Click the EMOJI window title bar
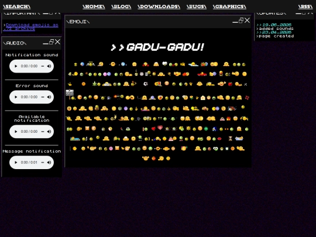Viewport: 316px width, 237px height. tap(158, 22)
